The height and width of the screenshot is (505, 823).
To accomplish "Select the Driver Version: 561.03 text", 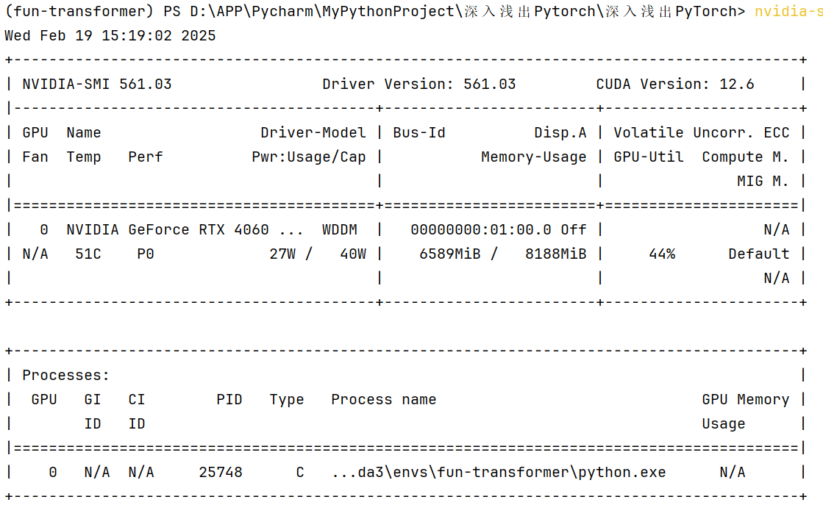I will coord(419,85).
